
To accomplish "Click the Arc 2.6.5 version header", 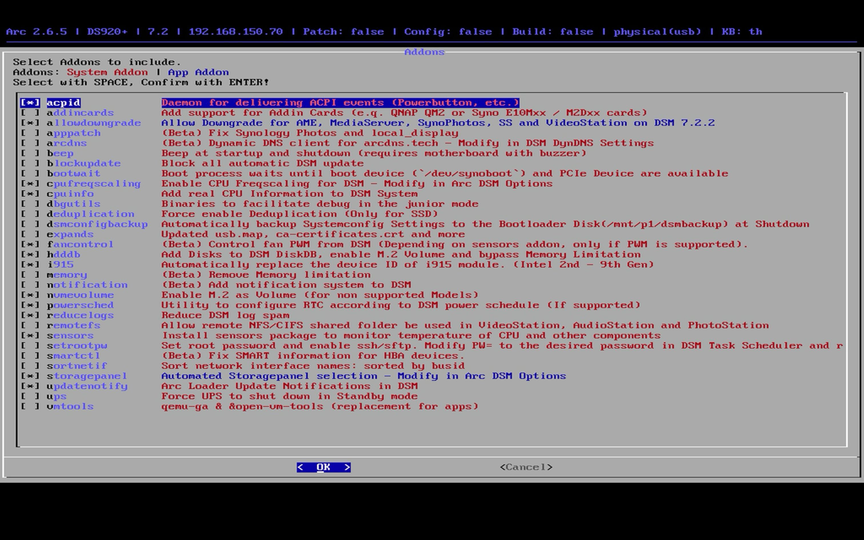I will tap(36, 32).
